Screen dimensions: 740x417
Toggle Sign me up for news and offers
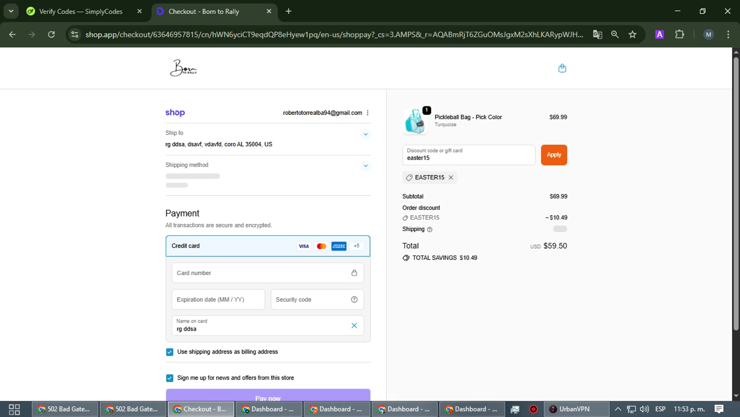170,378
